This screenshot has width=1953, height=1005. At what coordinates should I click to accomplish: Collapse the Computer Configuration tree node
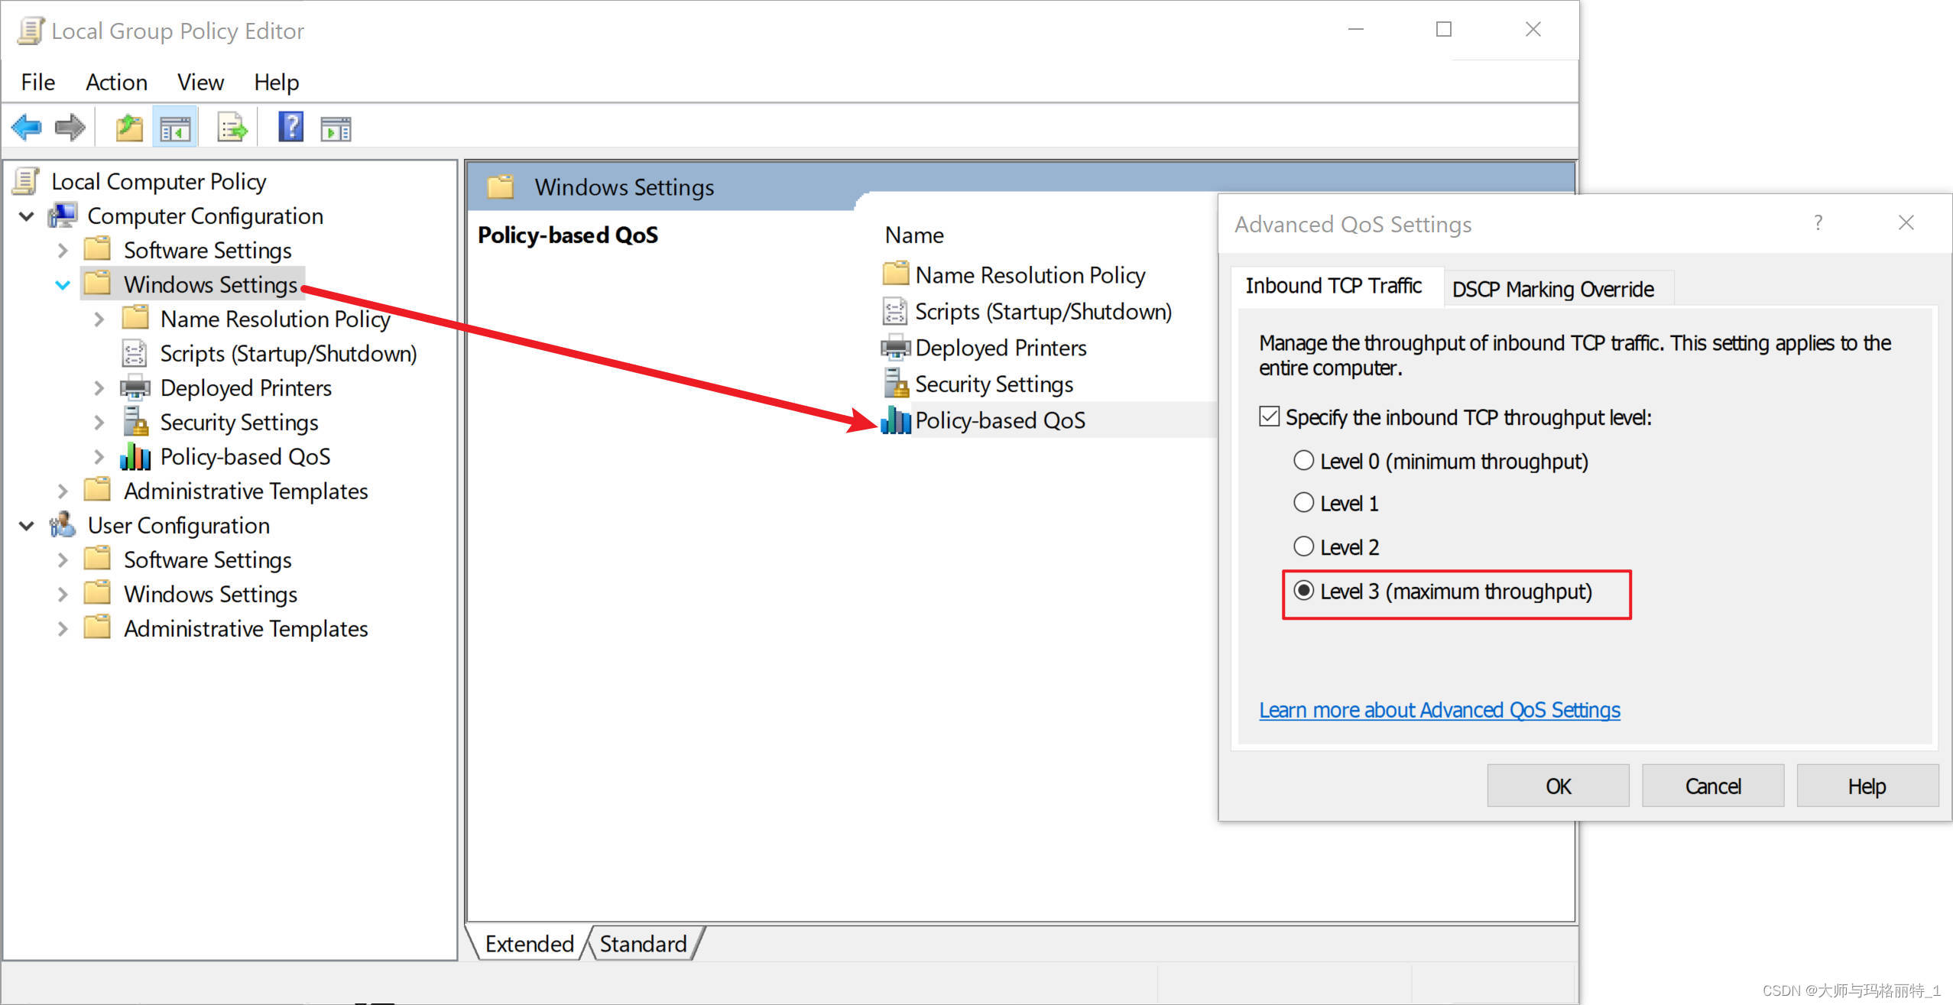(x=26, y=216)
